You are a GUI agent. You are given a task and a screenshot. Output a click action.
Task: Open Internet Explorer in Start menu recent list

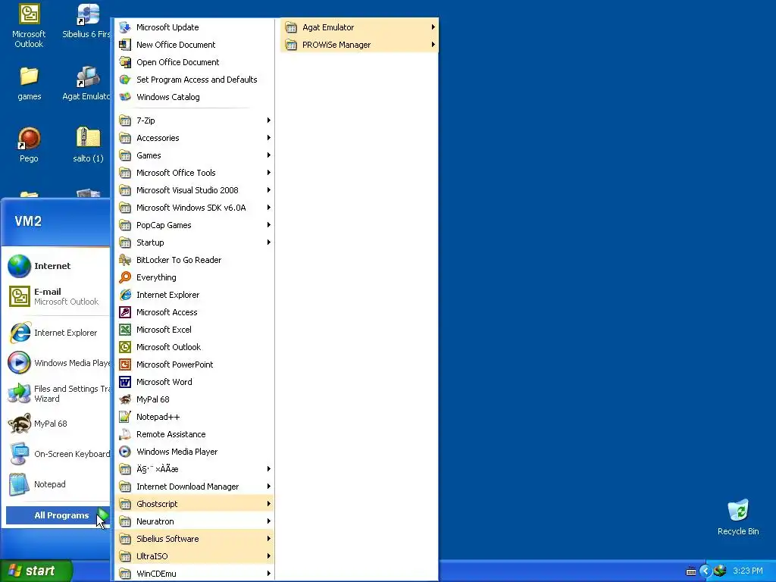click(x=57, y=333)
